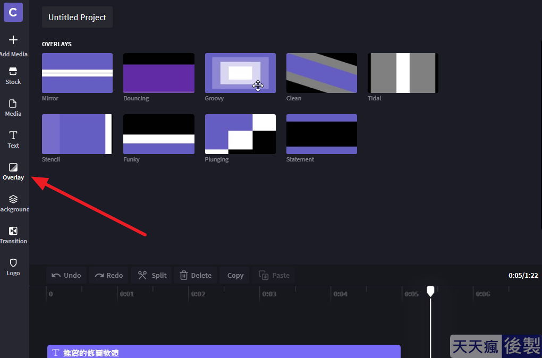
Task: Click the OVERLAYS section heading
Action: [x=57, y=44]
